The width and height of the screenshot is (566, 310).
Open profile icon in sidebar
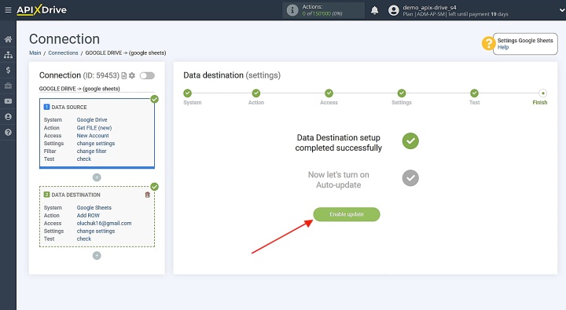coord(8,117)
